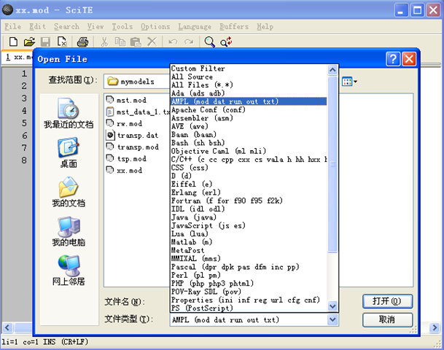Click the Open file toolbar icon
This screenshot has width=444, height=350.
coord(29,42)
